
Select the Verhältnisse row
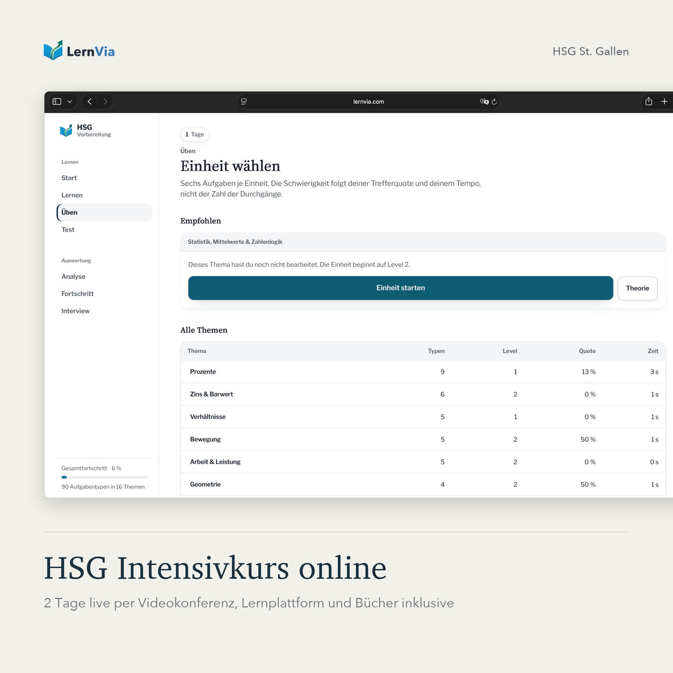pyautogui.click(x=423, y=417)
